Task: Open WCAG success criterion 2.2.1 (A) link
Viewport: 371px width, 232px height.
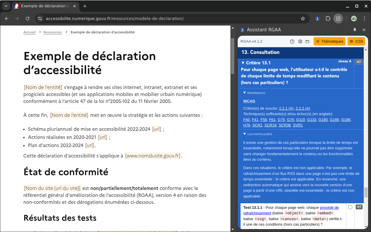Action: (x=286, y=108)
